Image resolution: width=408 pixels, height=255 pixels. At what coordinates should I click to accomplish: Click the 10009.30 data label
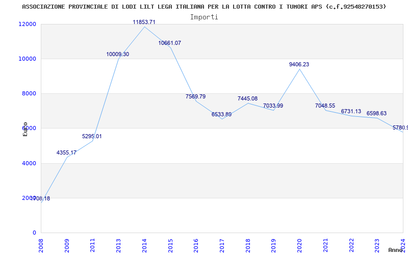118,55
